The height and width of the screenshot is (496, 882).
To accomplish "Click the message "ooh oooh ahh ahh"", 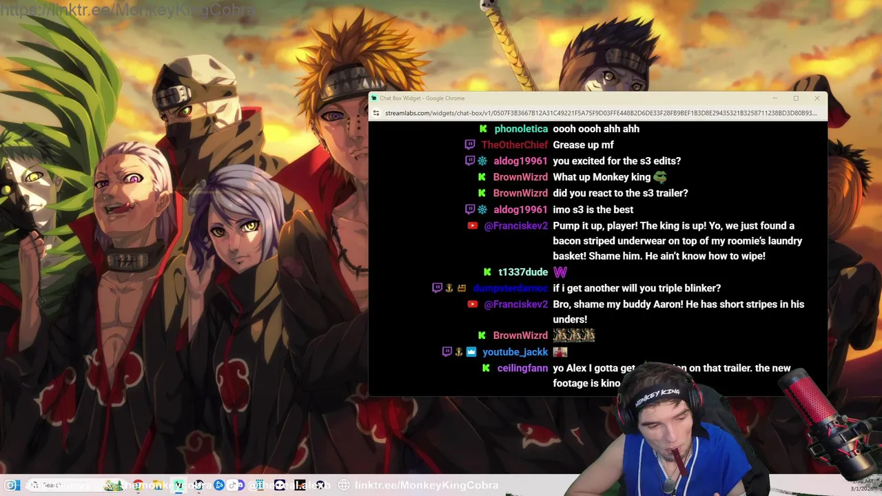I will (x=596, y=129).
